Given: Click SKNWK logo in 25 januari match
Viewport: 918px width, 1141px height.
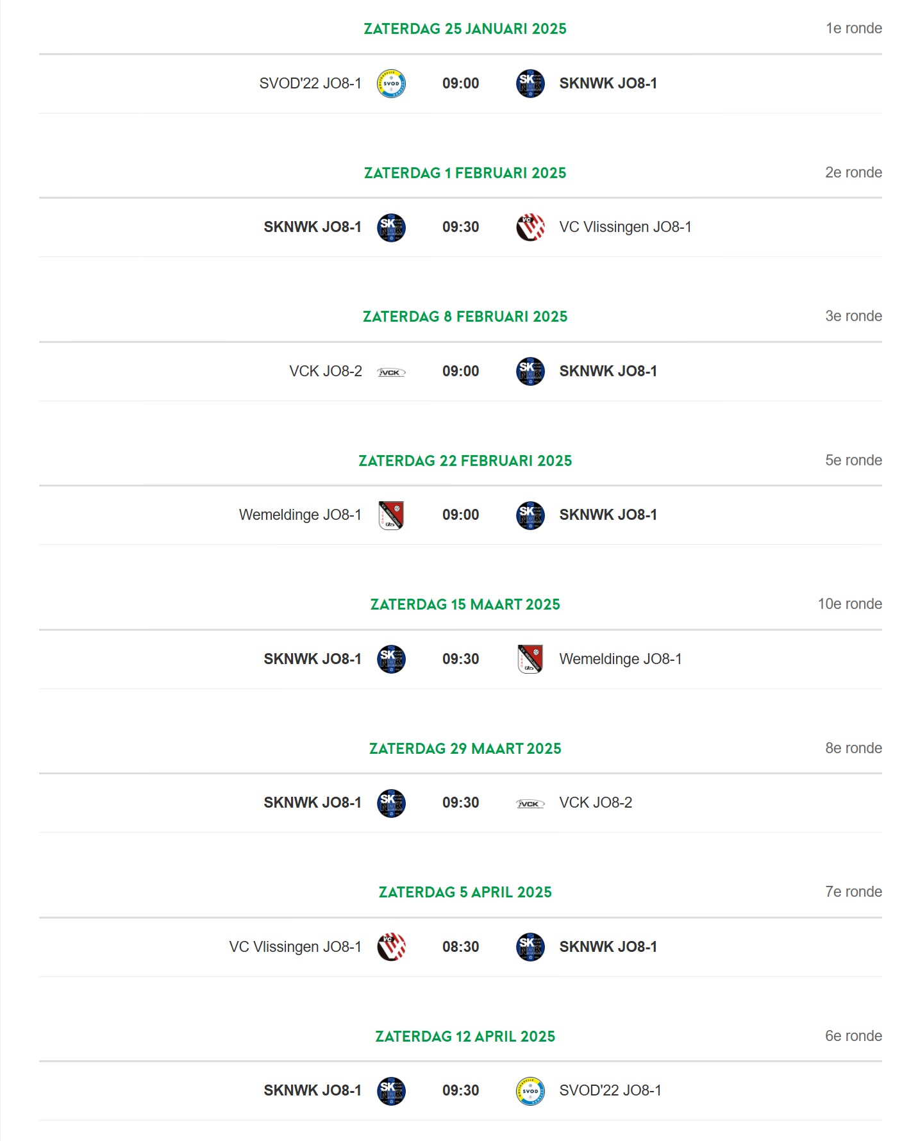Looking at the screenshot, I should (530, 83).
